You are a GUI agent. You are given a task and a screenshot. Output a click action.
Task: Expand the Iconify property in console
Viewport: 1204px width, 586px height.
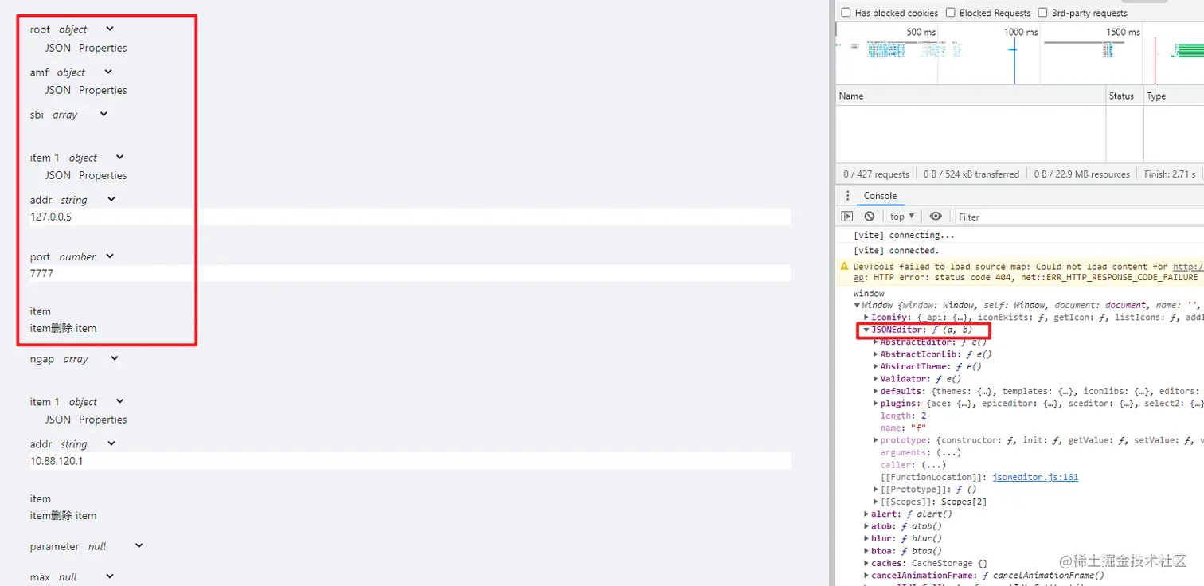867,317
